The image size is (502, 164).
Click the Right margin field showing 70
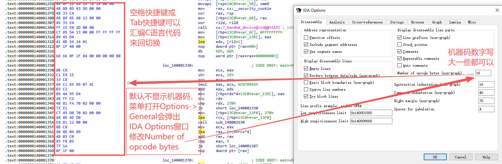click(486, 101)
